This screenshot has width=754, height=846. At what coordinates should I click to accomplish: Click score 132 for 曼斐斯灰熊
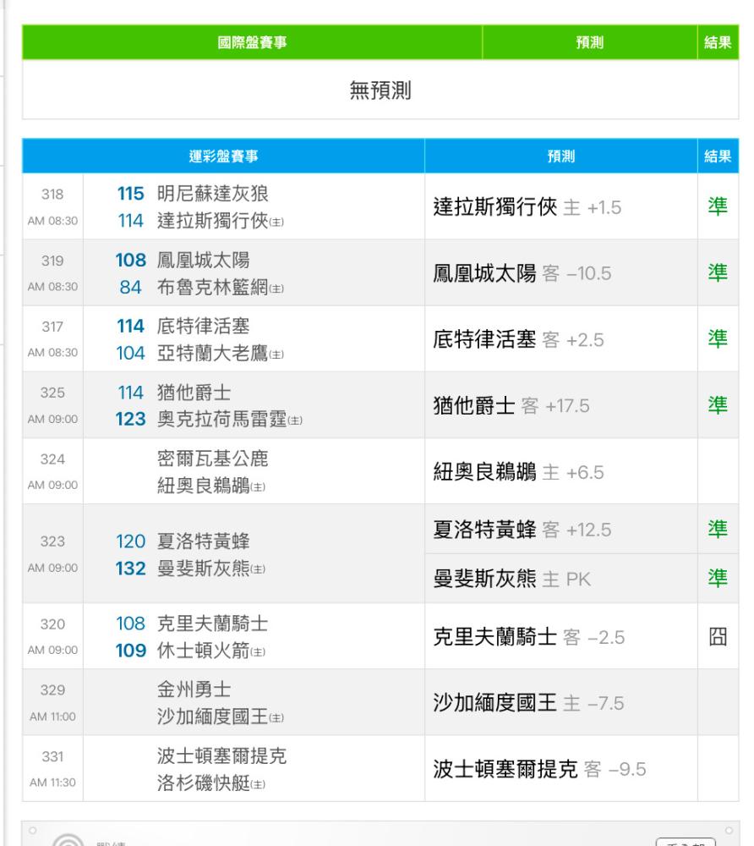pyautogui.click(x=130, y=569)
